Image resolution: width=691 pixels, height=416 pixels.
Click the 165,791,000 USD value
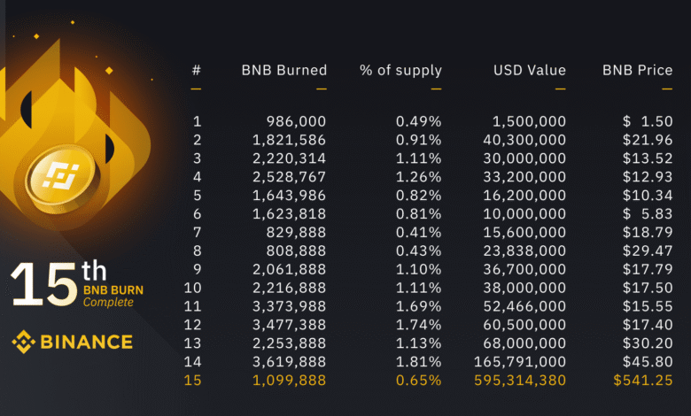pyautogui.click(x=520, y=361)
